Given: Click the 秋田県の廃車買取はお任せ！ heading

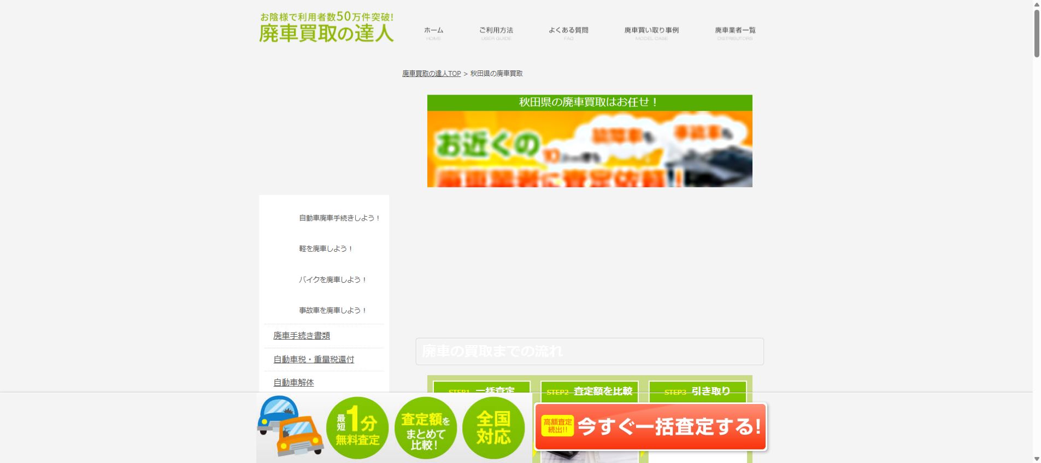Looking at the screenshot, I should tap(590, 103).
